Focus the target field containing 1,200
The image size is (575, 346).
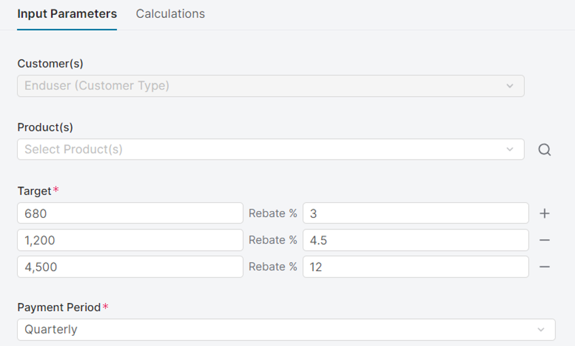[x=130, y=240]
